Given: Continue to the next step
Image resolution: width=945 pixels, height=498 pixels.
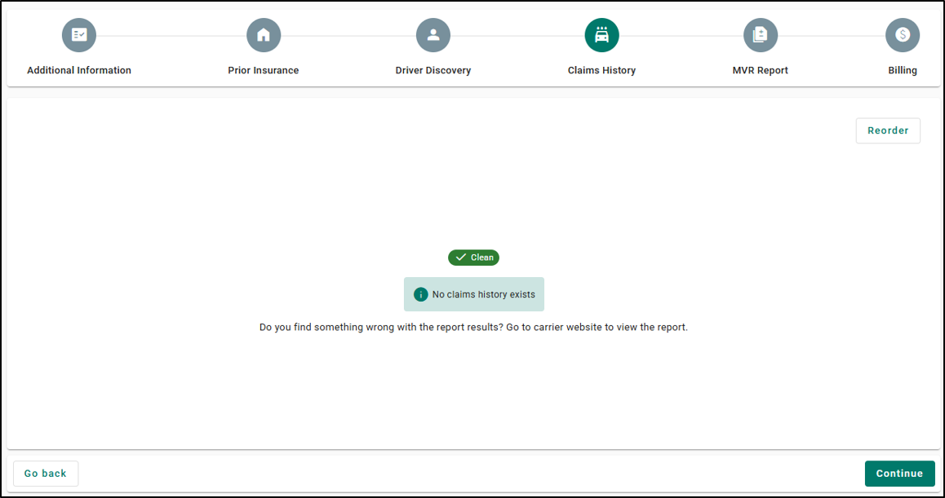Looking at the screenshot, I should tap(899, 474).
